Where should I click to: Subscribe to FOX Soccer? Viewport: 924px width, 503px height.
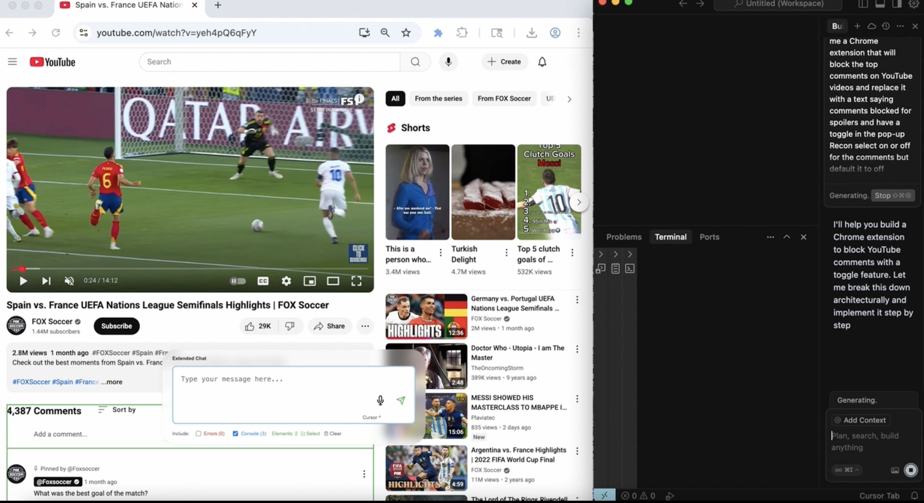point(117,326)
